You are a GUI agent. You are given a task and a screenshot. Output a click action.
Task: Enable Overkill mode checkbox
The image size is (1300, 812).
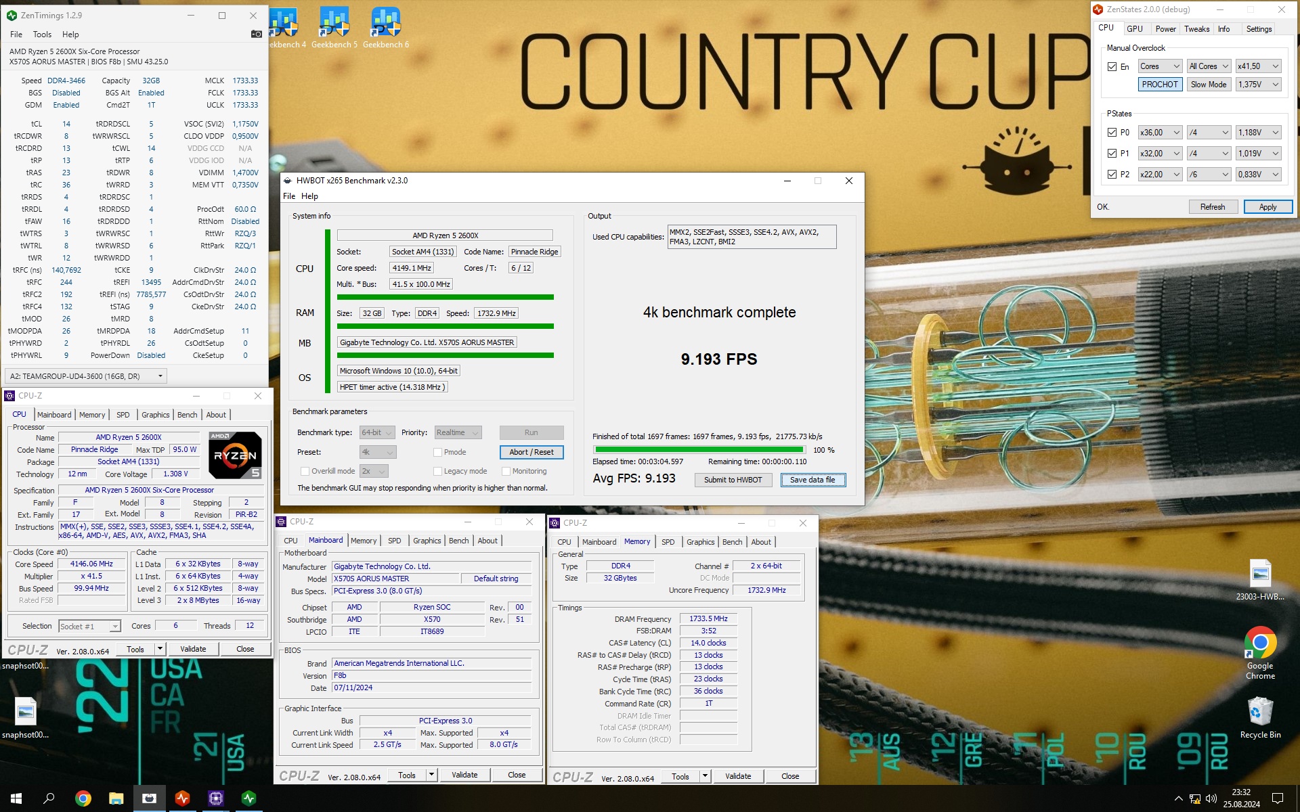click(305, 471)
